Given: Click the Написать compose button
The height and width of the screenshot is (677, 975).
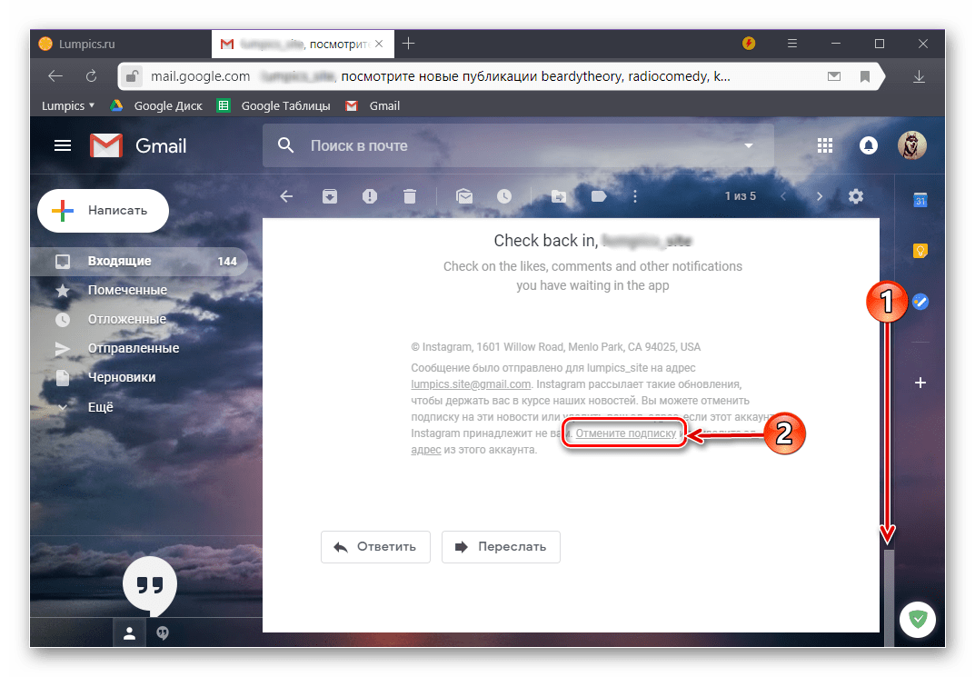Looking at the screenshot, I should 103,210.
